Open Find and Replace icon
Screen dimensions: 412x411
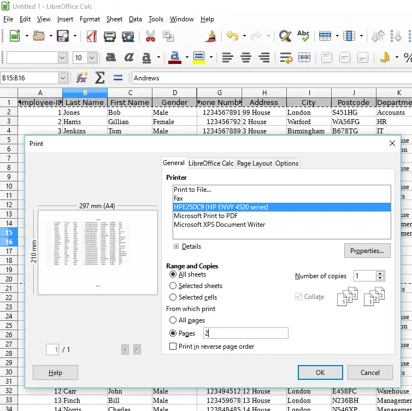(285, 36)
